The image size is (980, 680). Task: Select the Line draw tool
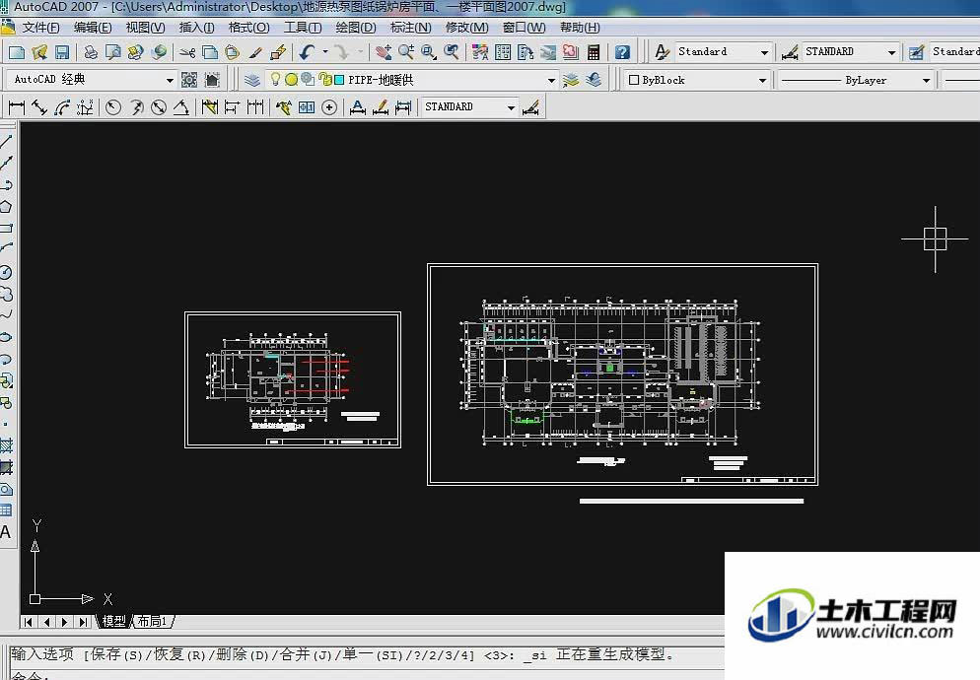[6, 141]
